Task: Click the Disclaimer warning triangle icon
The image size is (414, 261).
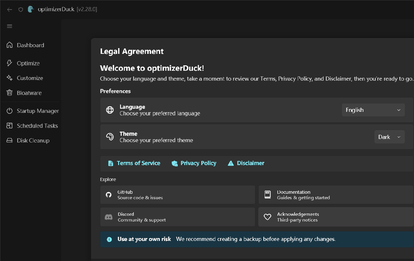Action: click(231, 163)
